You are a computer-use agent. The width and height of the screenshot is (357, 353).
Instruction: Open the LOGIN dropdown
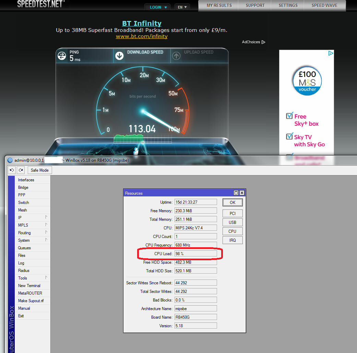pos(157,7)
